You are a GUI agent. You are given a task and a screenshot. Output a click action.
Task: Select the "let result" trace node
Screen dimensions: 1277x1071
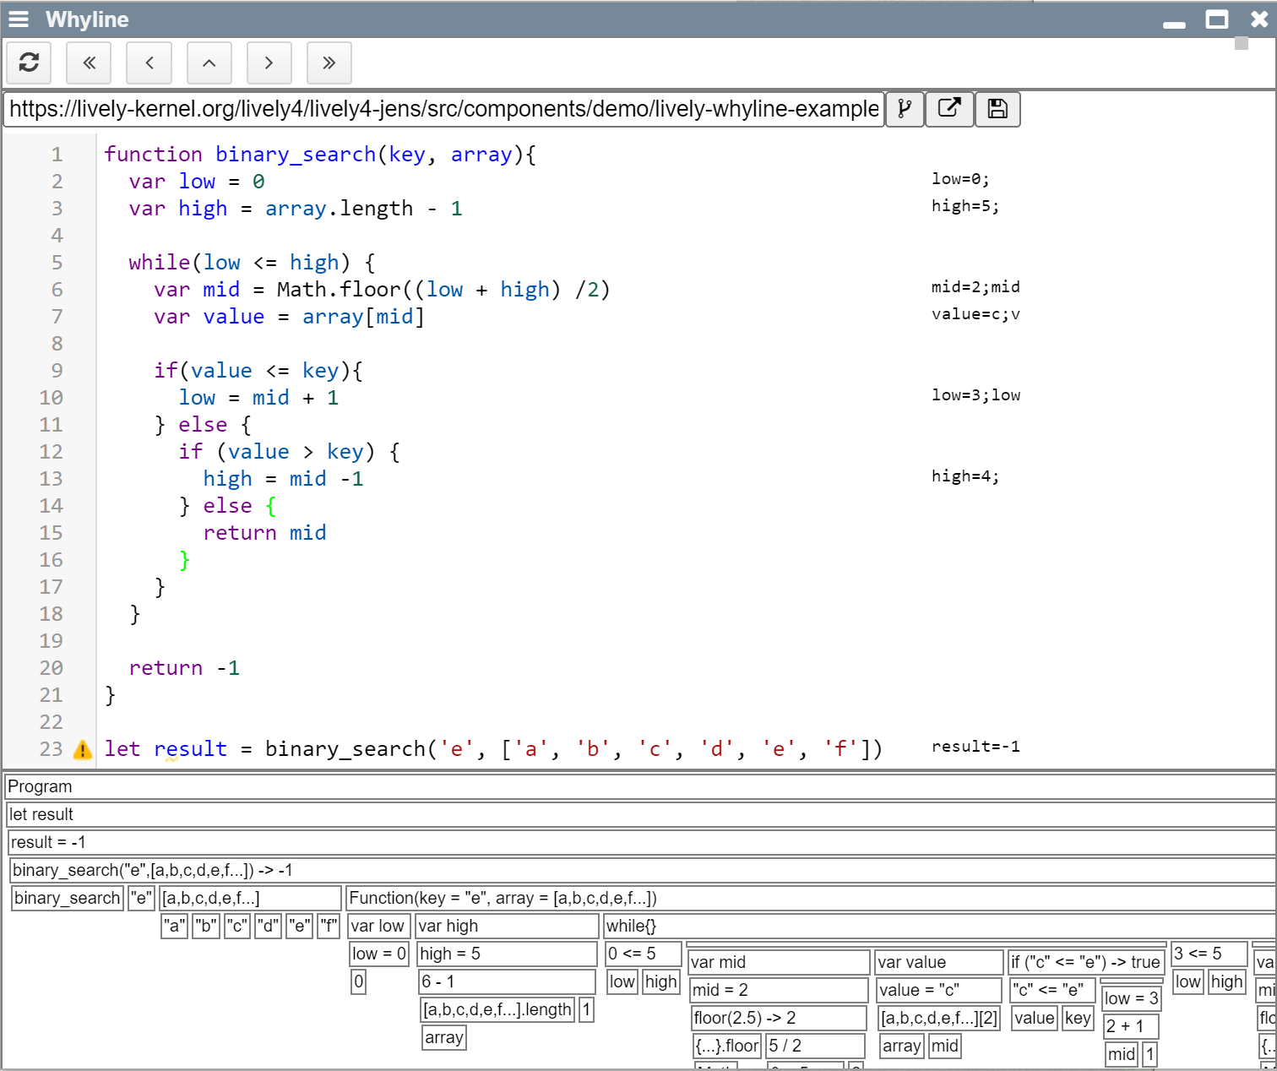click(x=41, y=814)
